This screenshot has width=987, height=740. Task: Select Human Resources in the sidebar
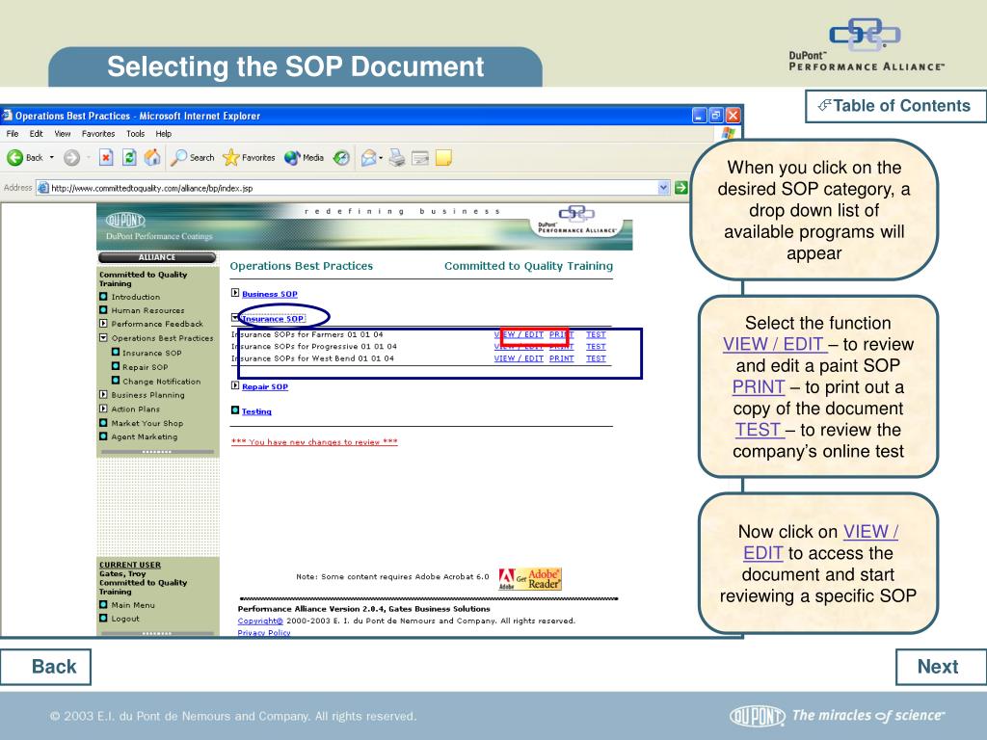(x=147, y=310)
